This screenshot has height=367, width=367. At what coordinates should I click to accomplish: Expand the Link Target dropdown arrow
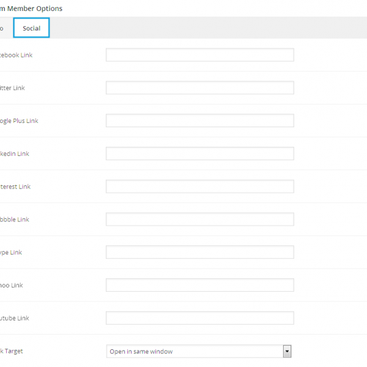tap(287, 351)
